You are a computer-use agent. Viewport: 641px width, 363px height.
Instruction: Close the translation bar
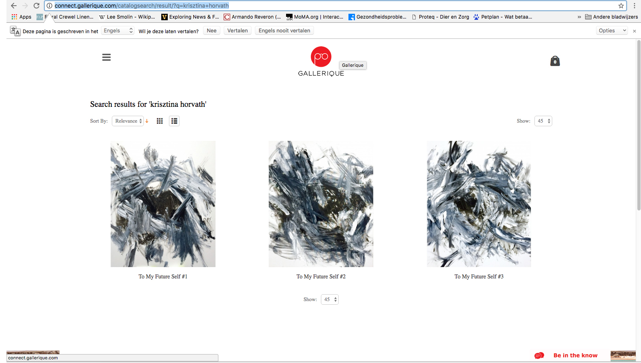(634, 31)
